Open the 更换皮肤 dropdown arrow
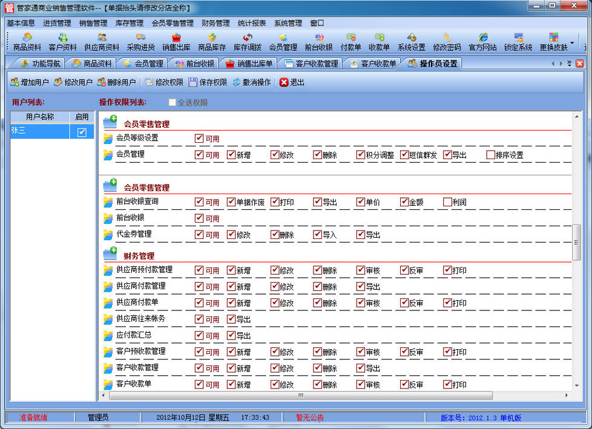592x429 pixels. pyautogui.click(x=572, y=43)
